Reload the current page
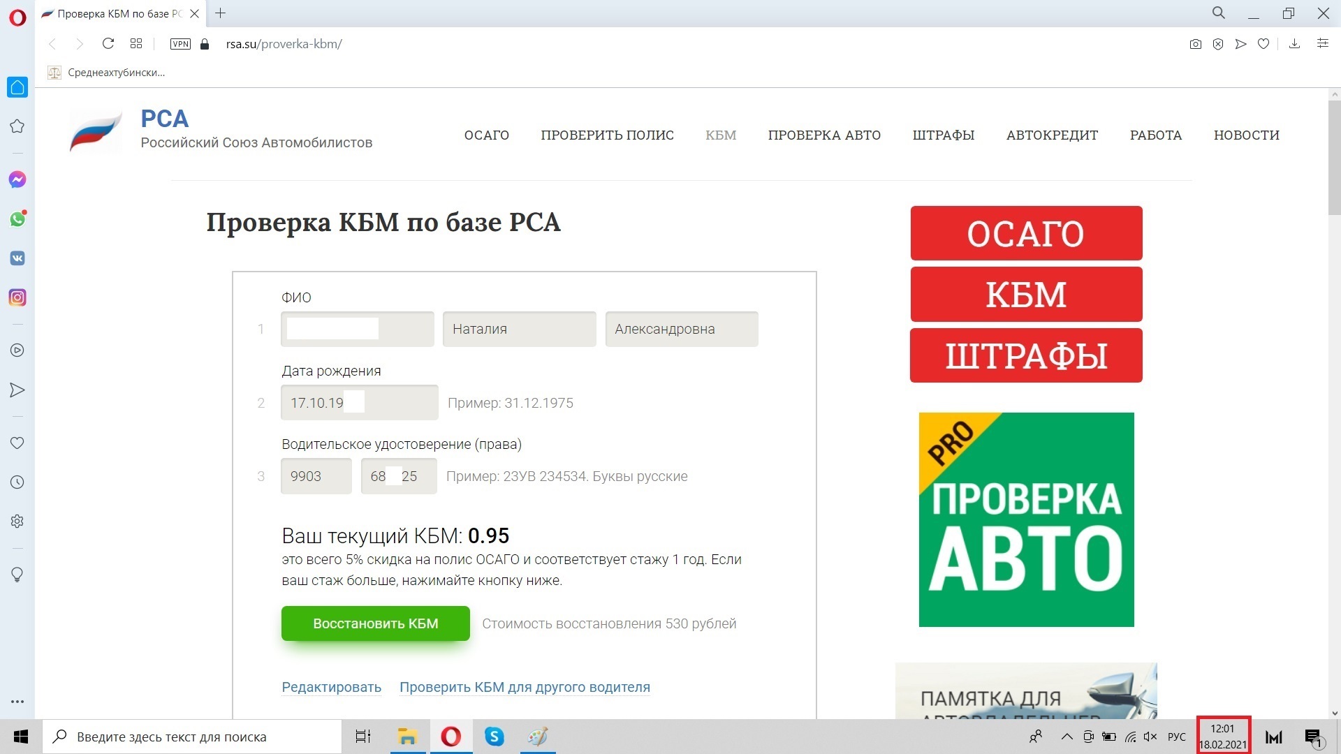The image size is (1341, 754). point(108,44)
